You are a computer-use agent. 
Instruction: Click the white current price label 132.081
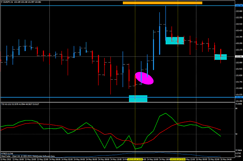[239, 56]
